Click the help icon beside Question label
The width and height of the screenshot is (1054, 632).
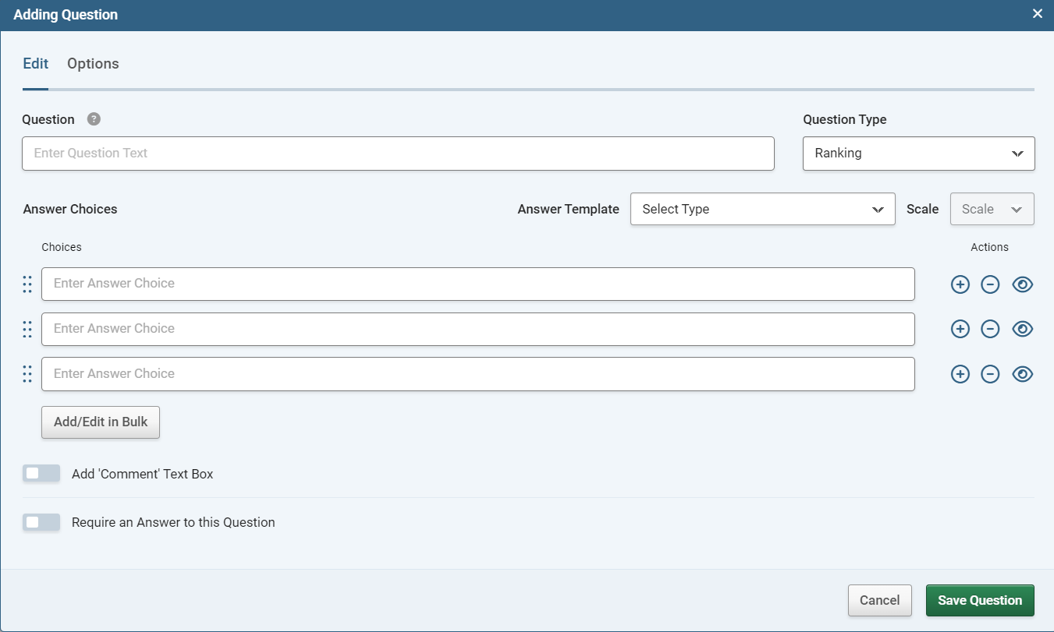pos(94,119)
